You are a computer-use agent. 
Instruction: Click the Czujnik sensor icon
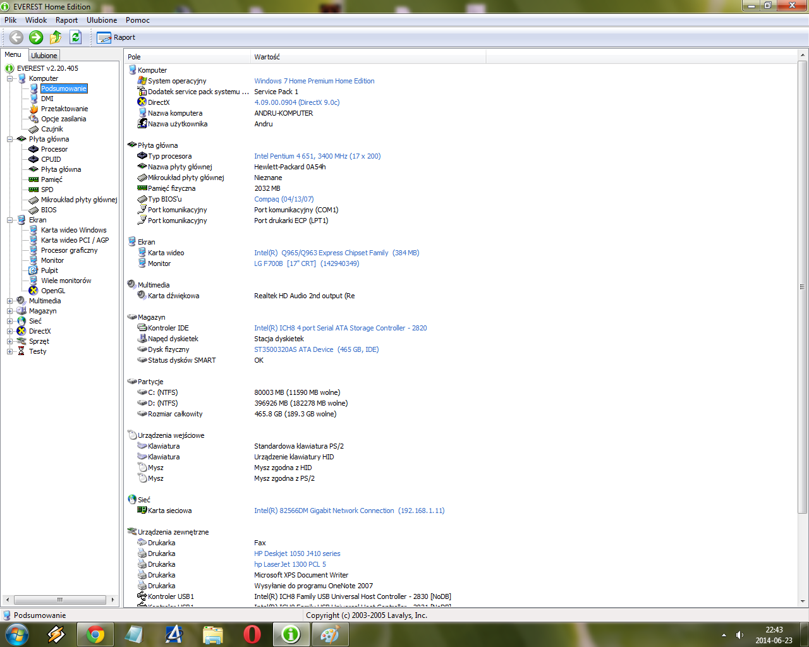point(33,129)
